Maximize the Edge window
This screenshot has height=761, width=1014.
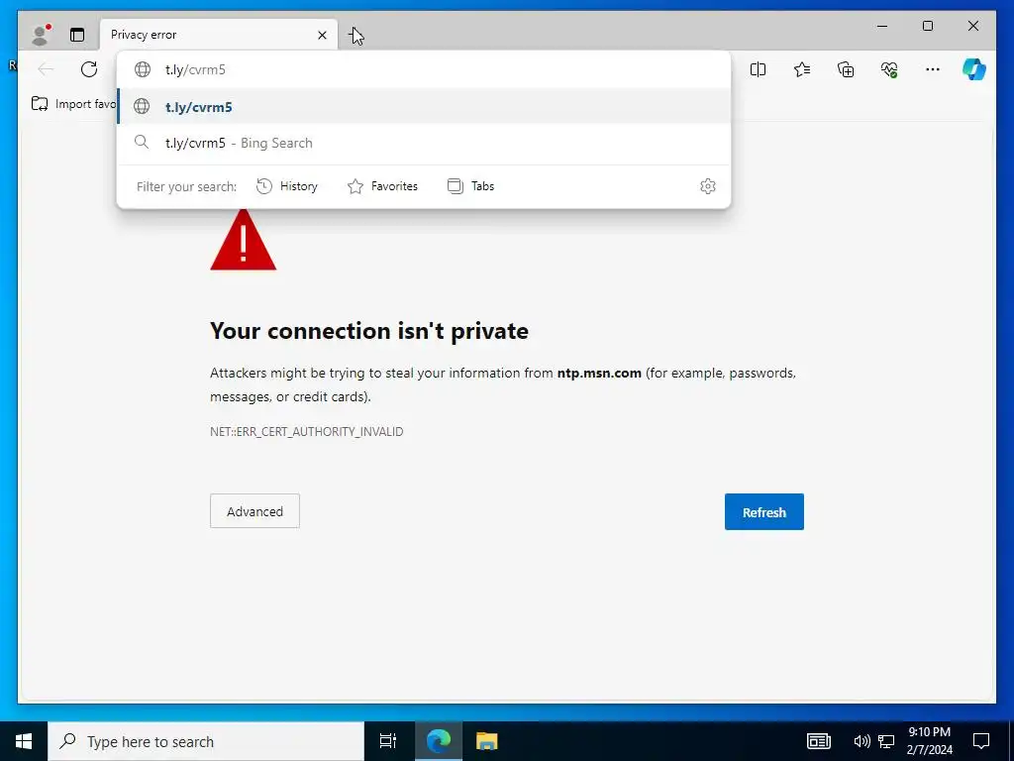click(927, 26)
